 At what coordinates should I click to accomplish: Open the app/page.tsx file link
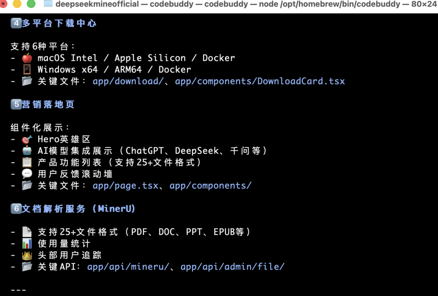[125, 186]
